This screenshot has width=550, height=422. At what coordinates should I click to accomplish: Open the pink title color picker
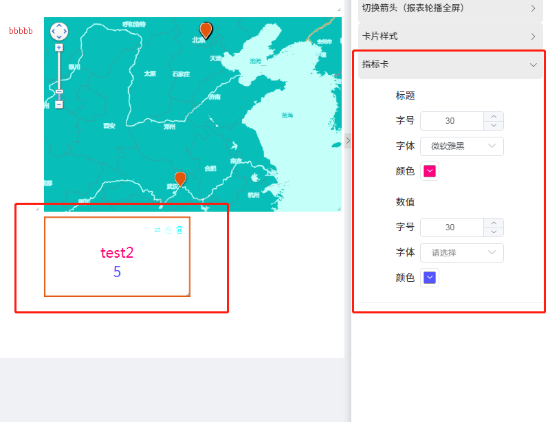(430, 171)
